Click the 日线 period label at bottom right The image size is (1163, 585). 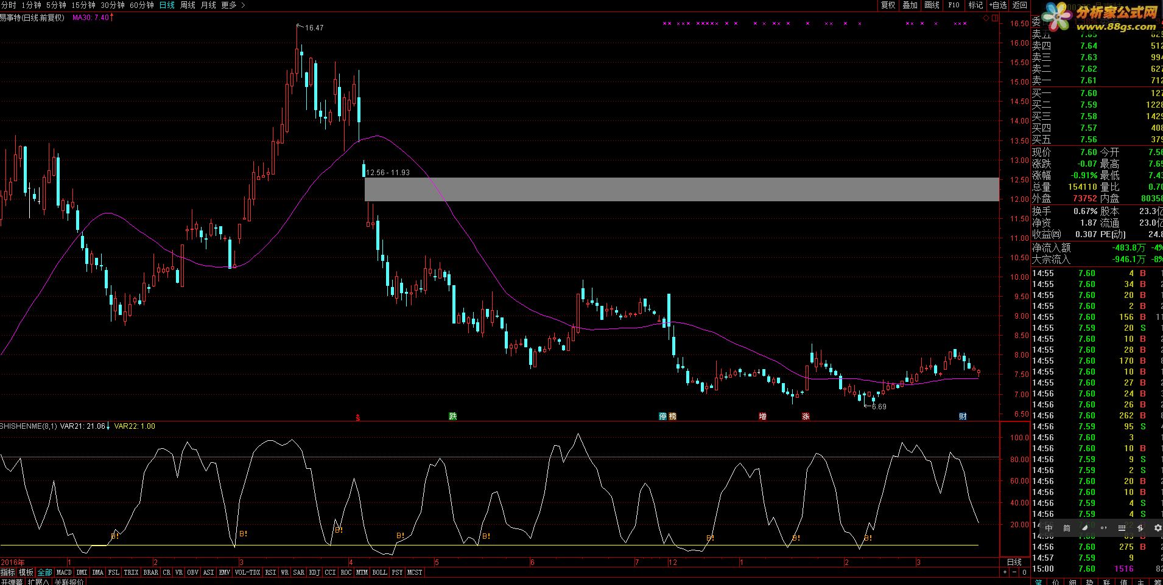[1014, 562]
